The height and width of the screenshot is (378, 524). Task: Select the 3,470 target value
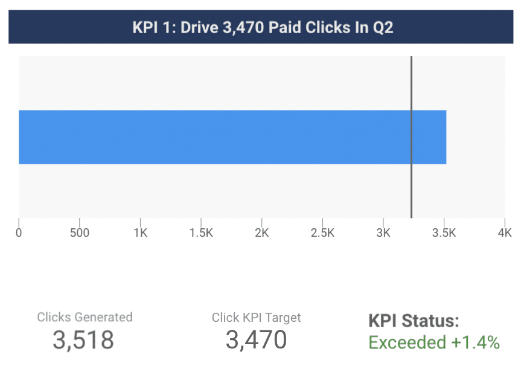(x=256, y=341)
